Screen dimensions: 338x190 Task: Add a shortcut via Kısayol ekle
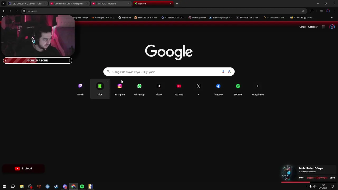coord(258,89)
